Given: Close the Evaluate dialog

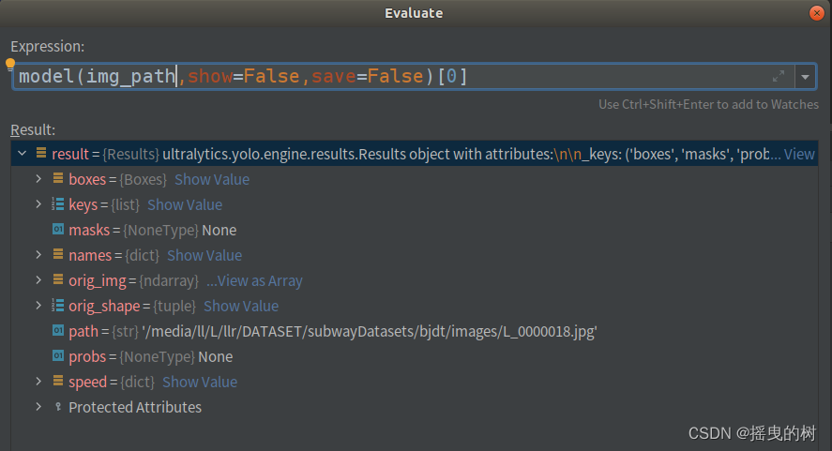Looking at the screenshot, I should [x=817, y=13].
